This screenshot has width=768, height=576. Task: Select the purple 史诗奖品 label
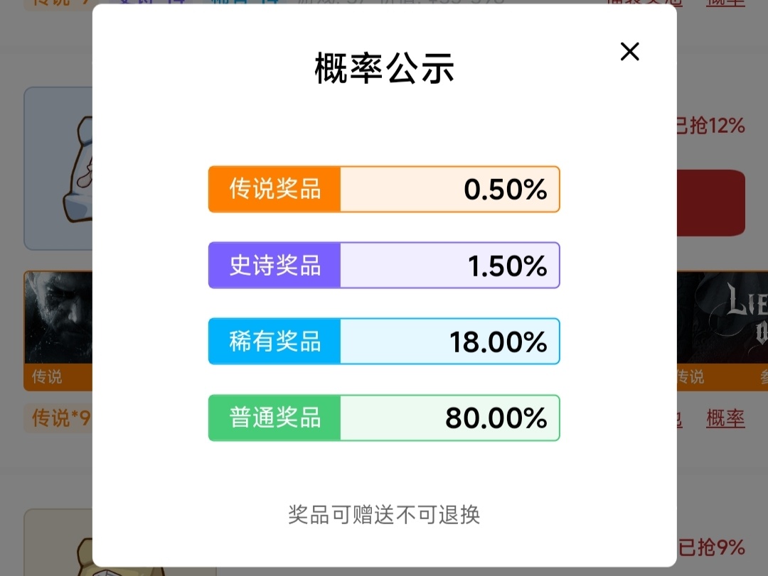[x=274, y=266]
